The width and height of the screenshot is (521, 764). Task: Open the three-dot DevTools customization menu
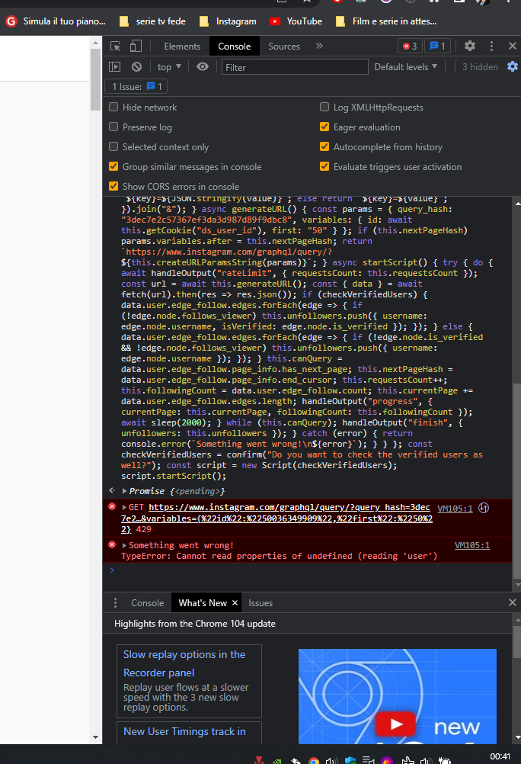(x=491, y=46)
